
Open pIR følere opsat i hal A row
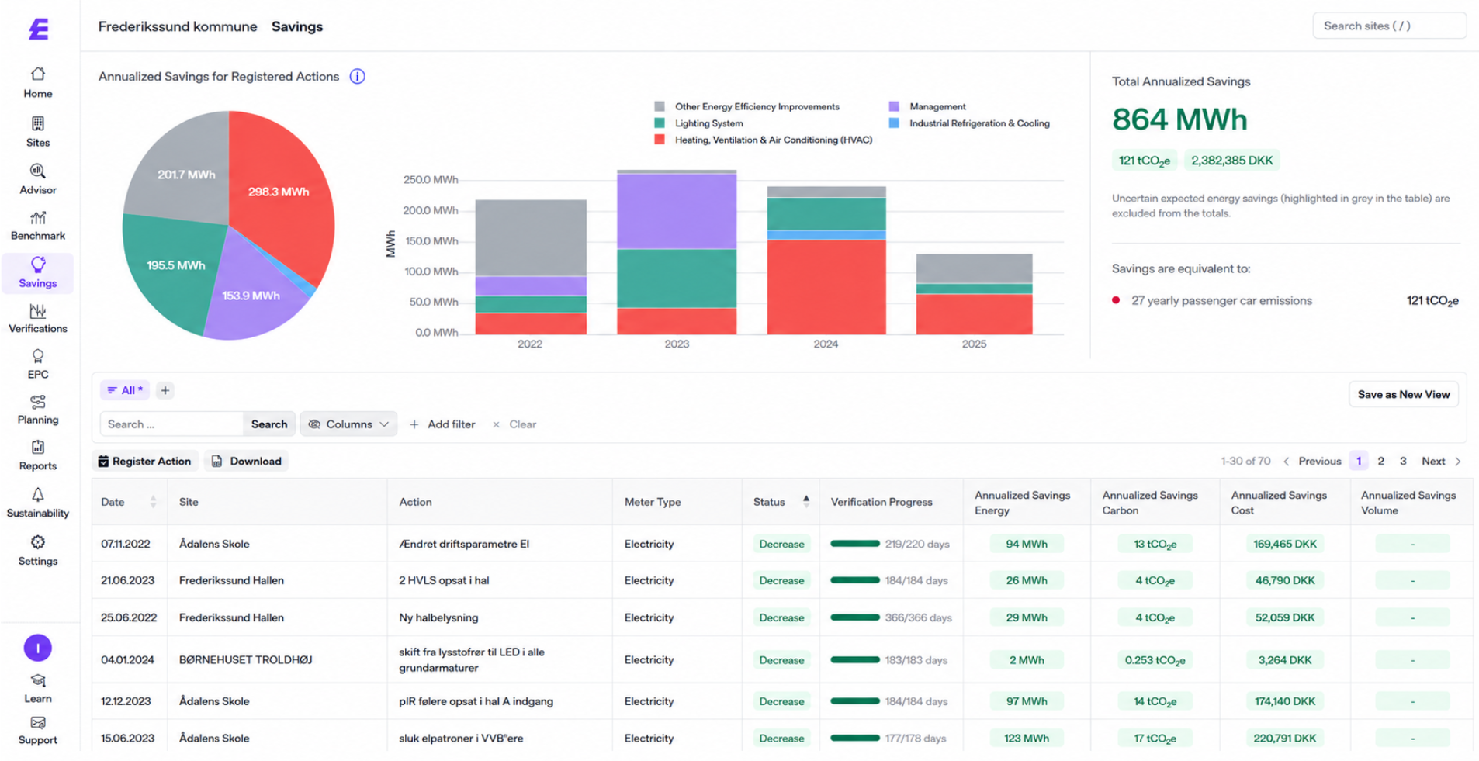coord(782,701)
